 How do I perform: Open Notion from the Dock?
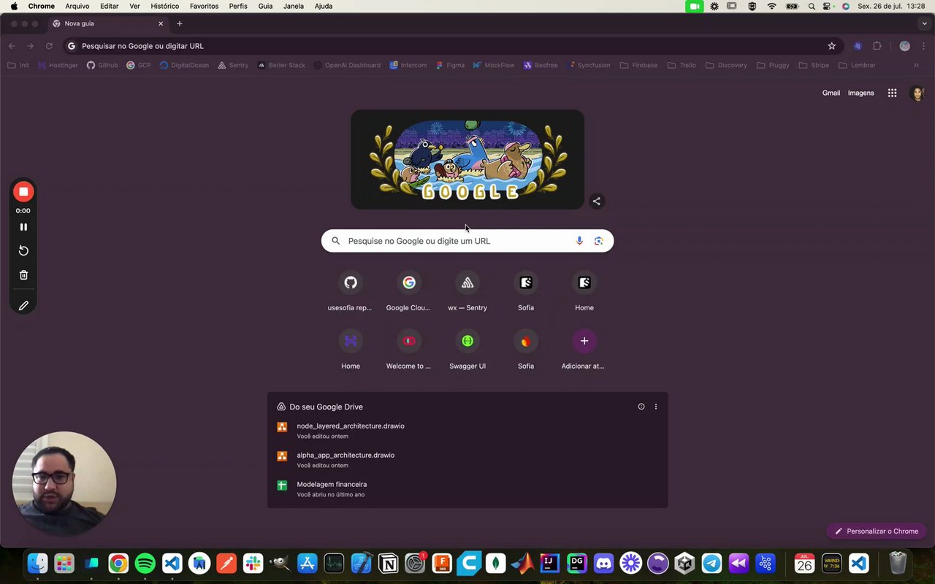point(388,563)
